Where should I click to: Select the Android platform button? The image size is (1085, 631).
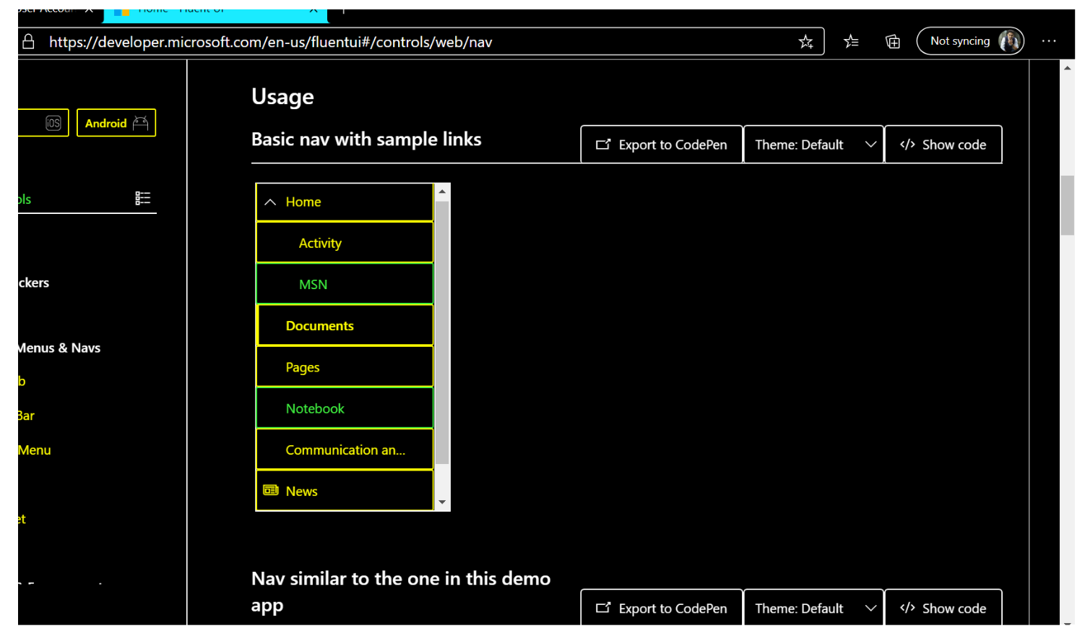pyautogui.click(x=116, y=123)
